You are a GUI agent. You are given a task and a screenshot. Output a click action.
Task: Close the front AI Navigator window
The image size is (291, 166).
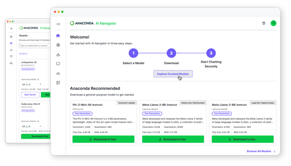(x=55, y=12)
